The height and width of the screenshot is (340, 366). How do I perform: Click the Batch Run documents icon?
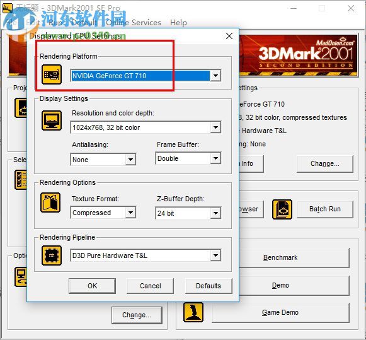point(282,209)
